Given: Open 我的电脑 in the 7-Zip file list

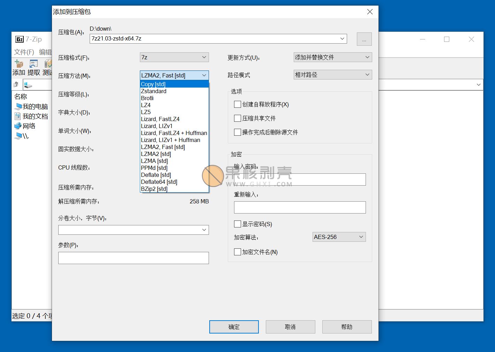Looking at the screenshot, I should (x=31, y=106).
